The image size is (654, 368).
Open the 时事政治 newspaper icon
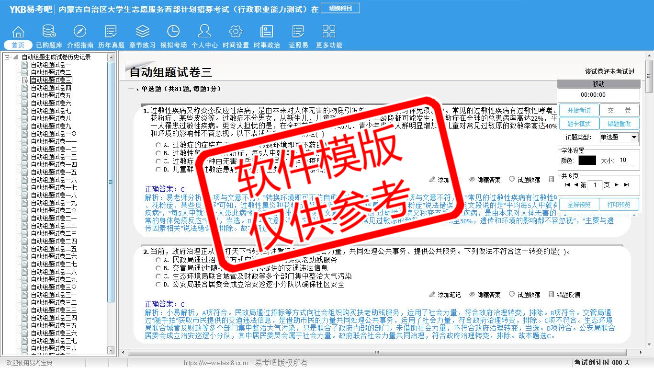tap(267, 32)
